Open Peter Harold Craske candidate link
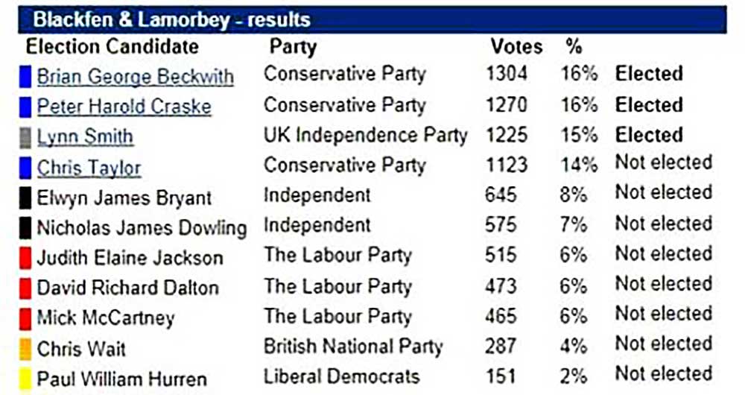This screenshot has width=745, height=395. click(124, 106)
